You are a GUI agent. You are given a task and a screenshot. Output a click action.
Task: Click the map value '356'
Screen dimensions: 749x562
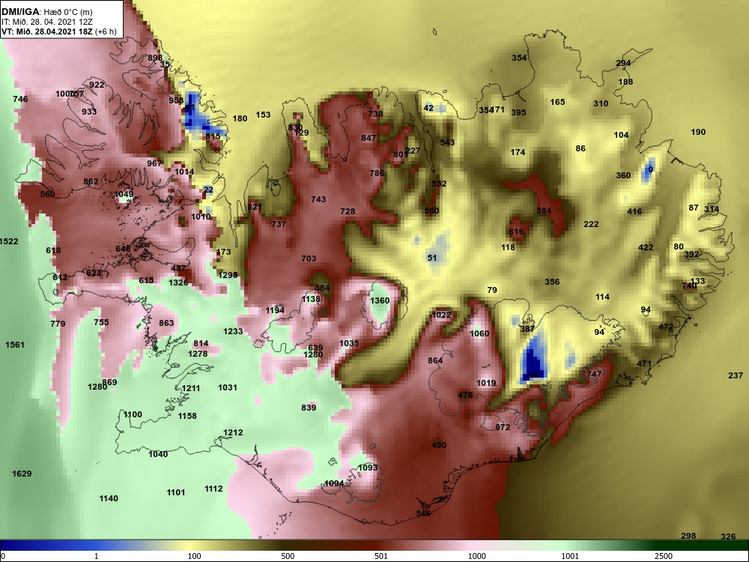point(552,282)
